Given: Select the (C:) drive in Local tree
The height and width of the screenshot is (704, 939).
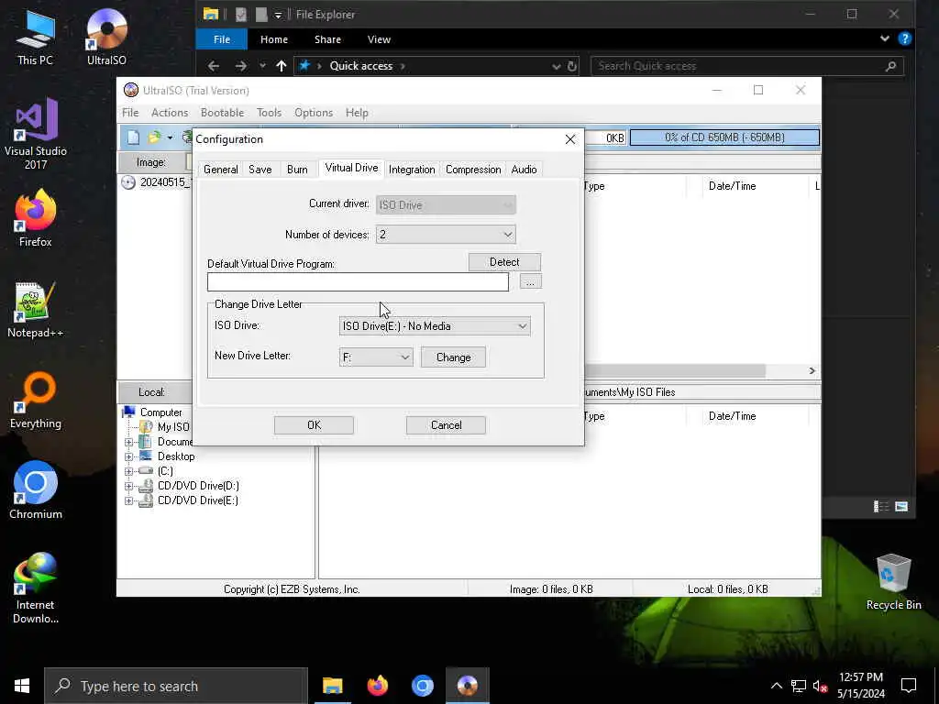Looking at the screenshot, I should 165,471.
